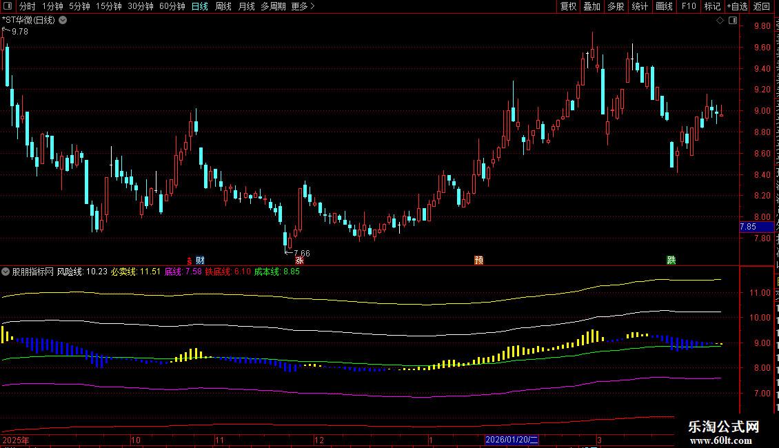Click the 2026/01/20 date marker

coord(512,440)
